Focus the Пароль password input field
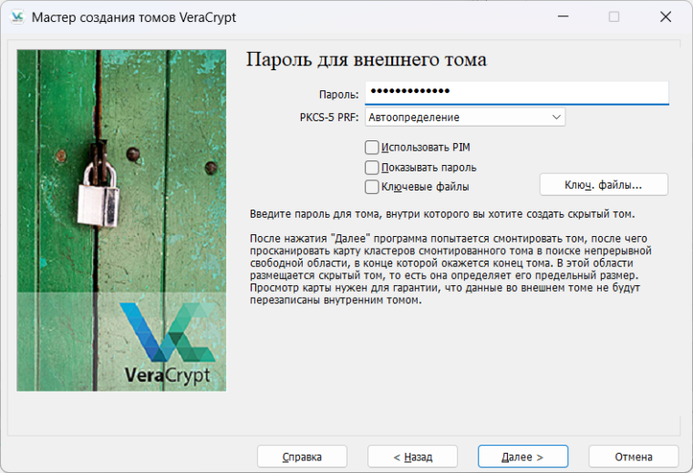The height and width of the screenshot is (473, 693). (516, 92)
